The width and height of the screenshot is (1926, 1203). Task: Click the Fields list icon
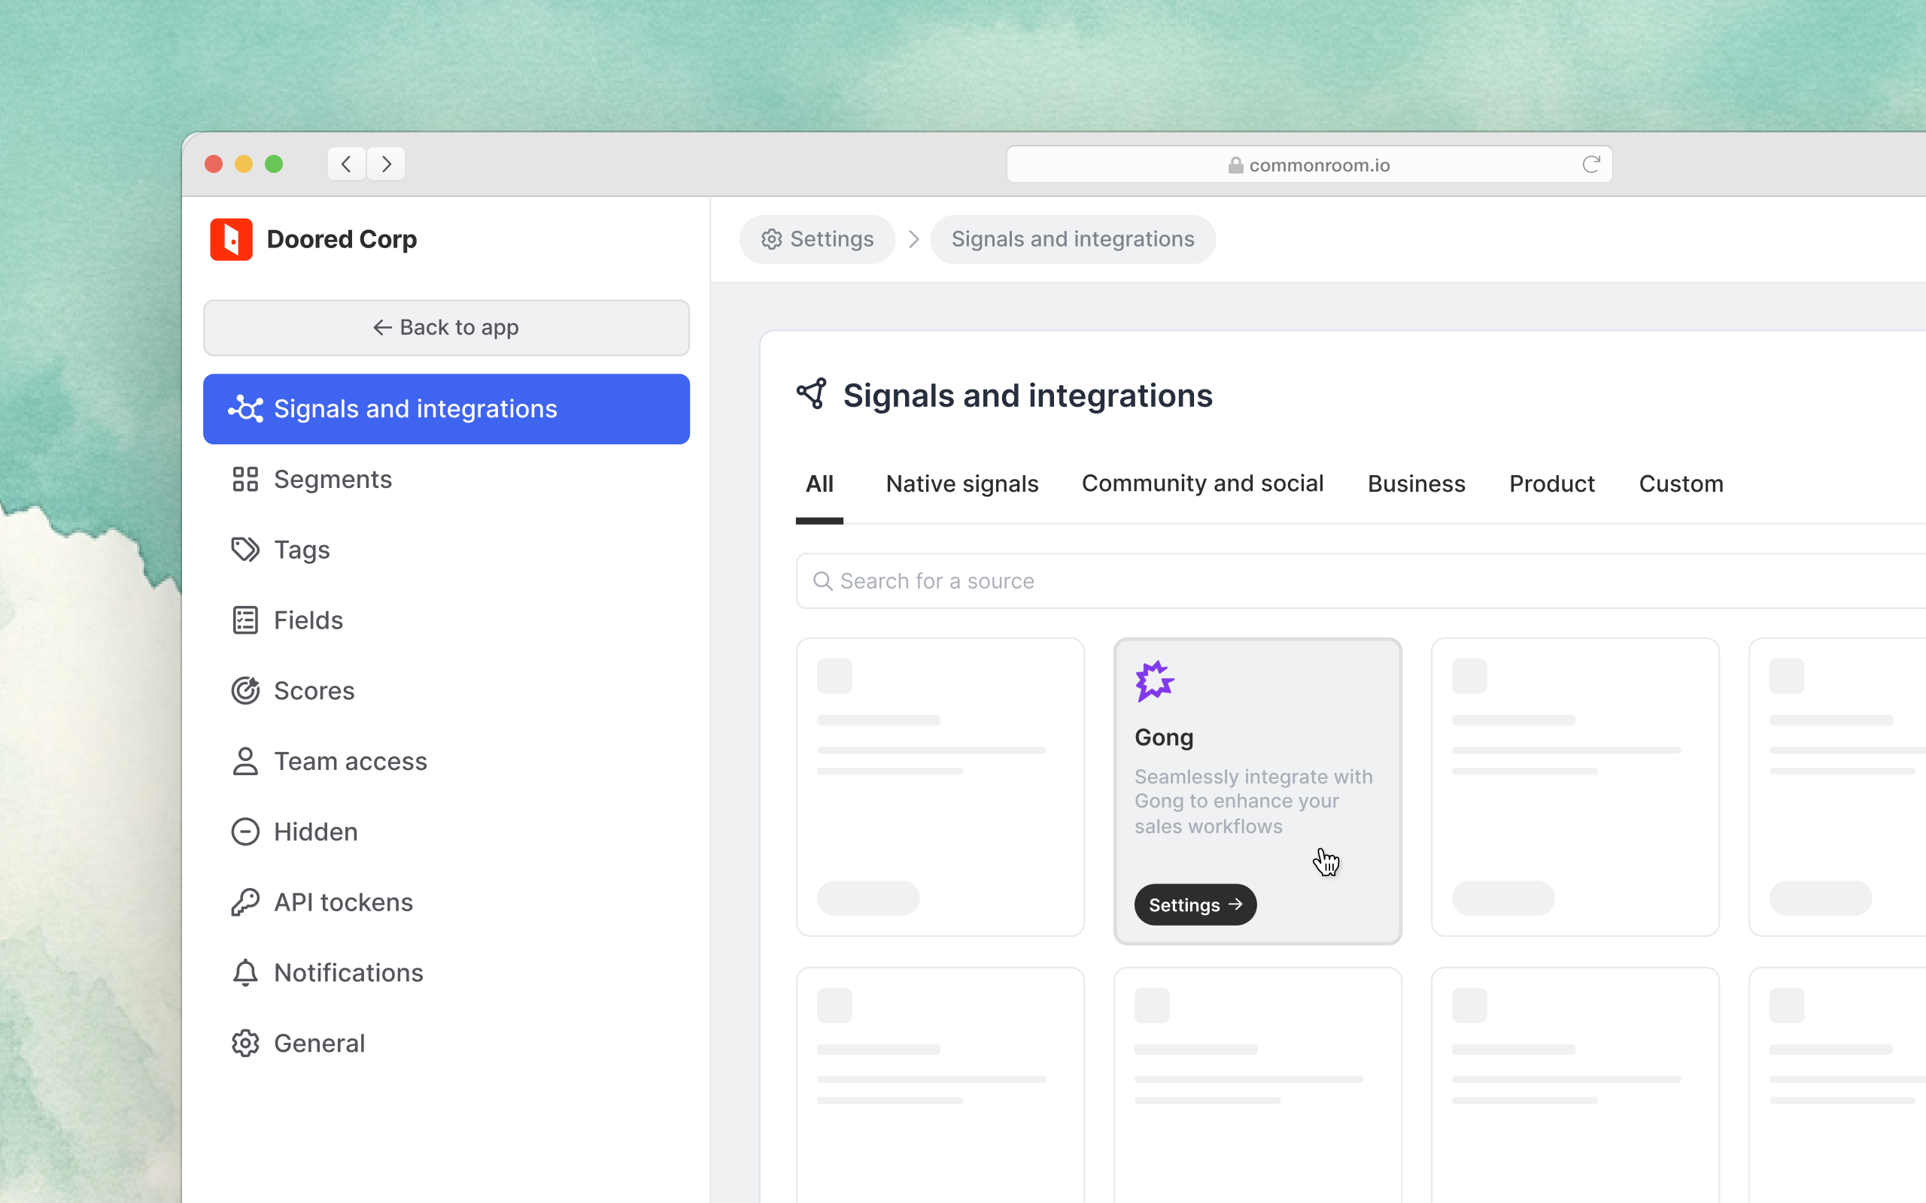(245, 620)
